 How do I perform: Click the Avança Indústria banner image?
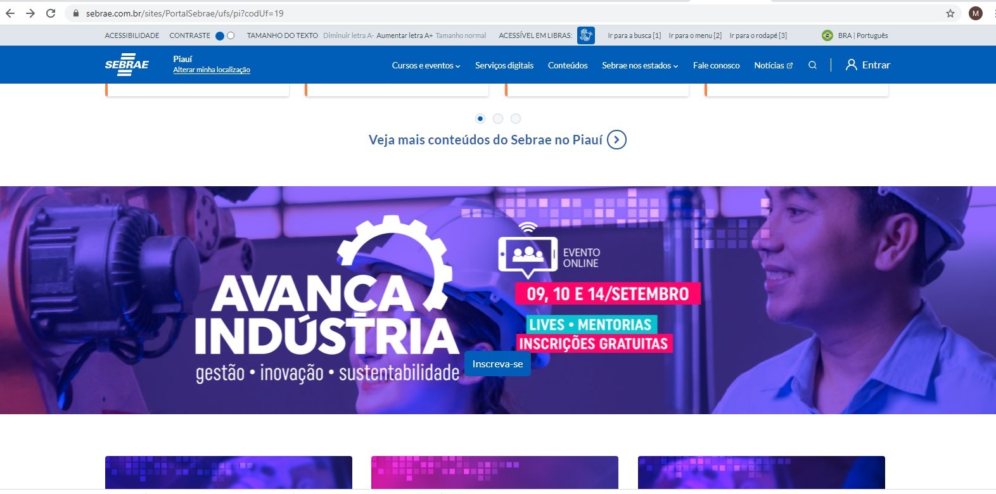click(498, 300)
